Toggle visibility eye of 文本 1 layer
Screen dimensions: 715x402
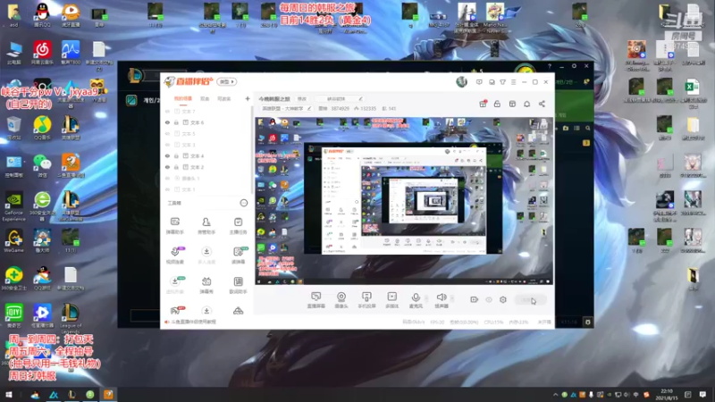167,189
